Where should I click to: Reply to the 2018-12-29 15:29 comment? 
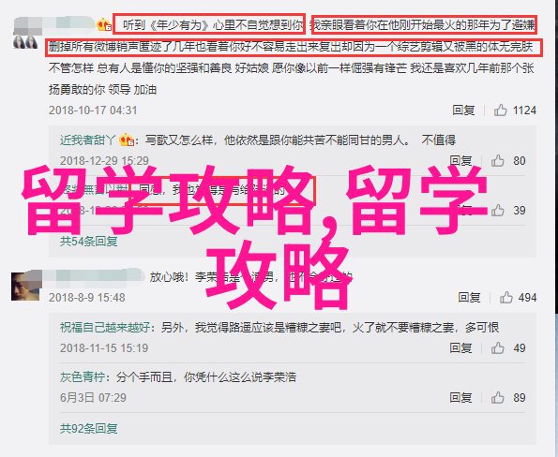tap(460, 161)
